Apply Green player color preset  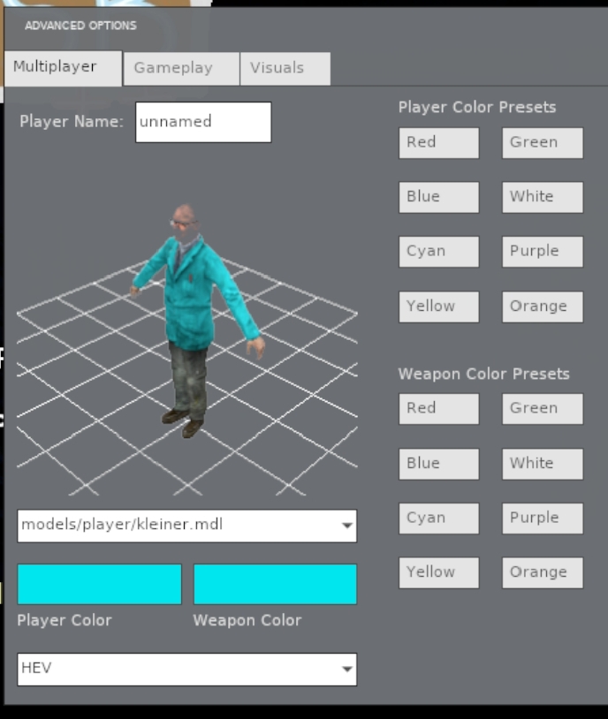pyautogui.click(x=542, y=143)
